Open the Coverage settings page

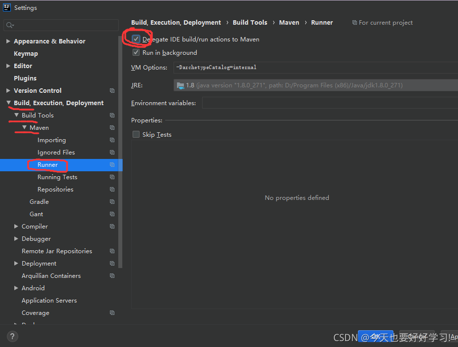click(x=35, y=313)
